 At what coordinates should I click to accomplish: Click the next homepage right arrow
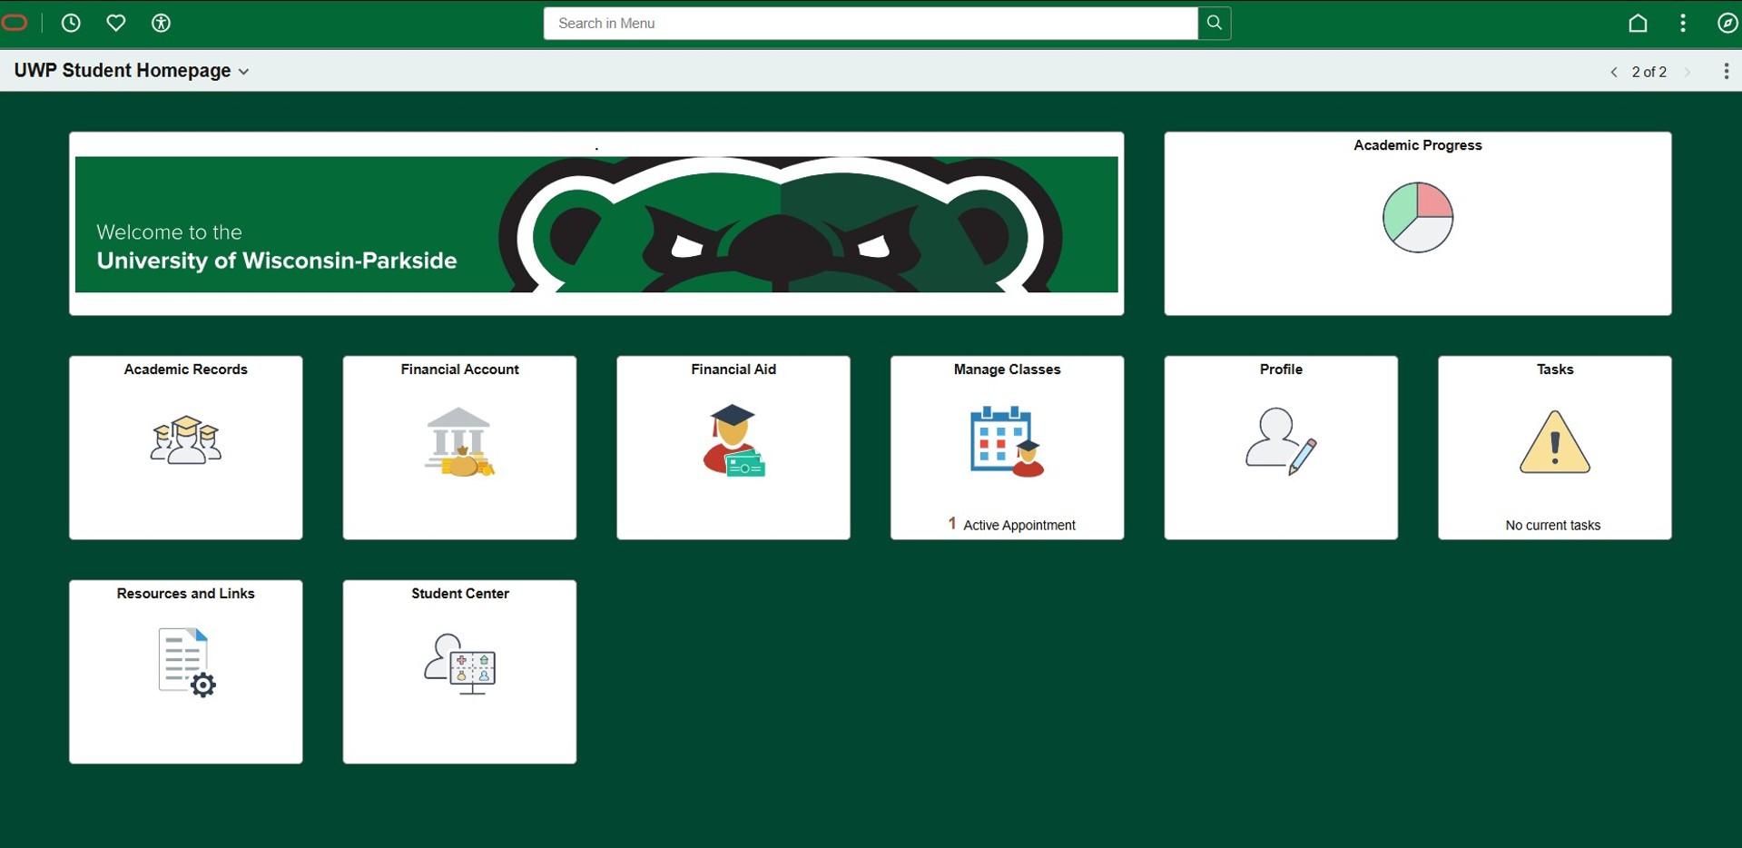point(1688,72)
